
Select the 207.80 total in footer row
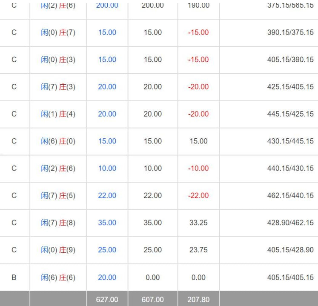point(198,299)
